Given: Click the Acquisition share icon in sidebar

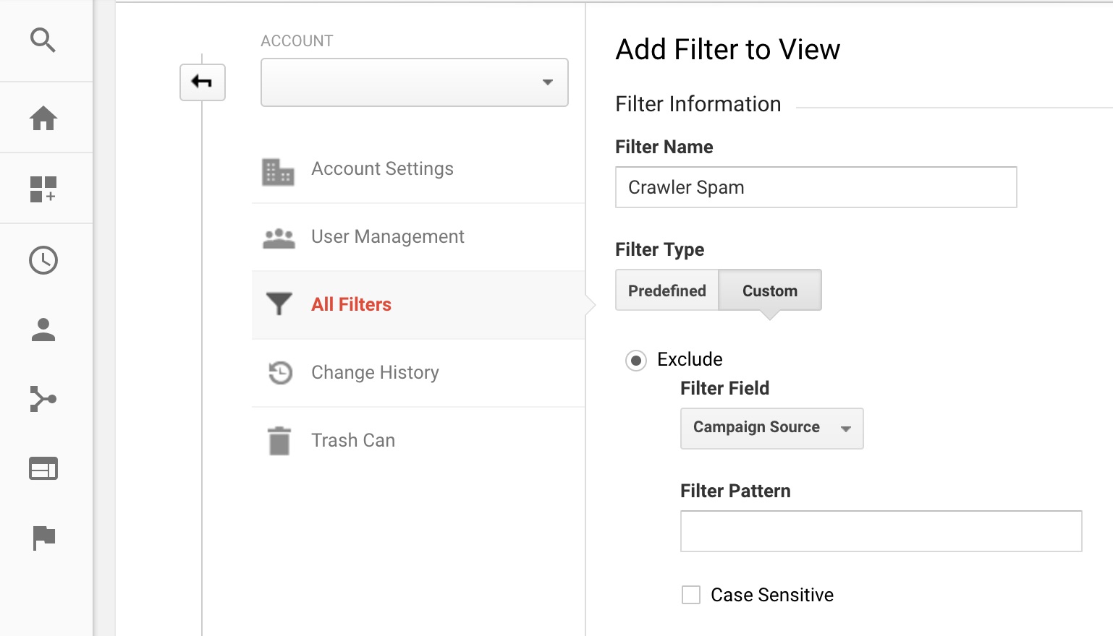Looking at the screenshot, I should 43,399.
